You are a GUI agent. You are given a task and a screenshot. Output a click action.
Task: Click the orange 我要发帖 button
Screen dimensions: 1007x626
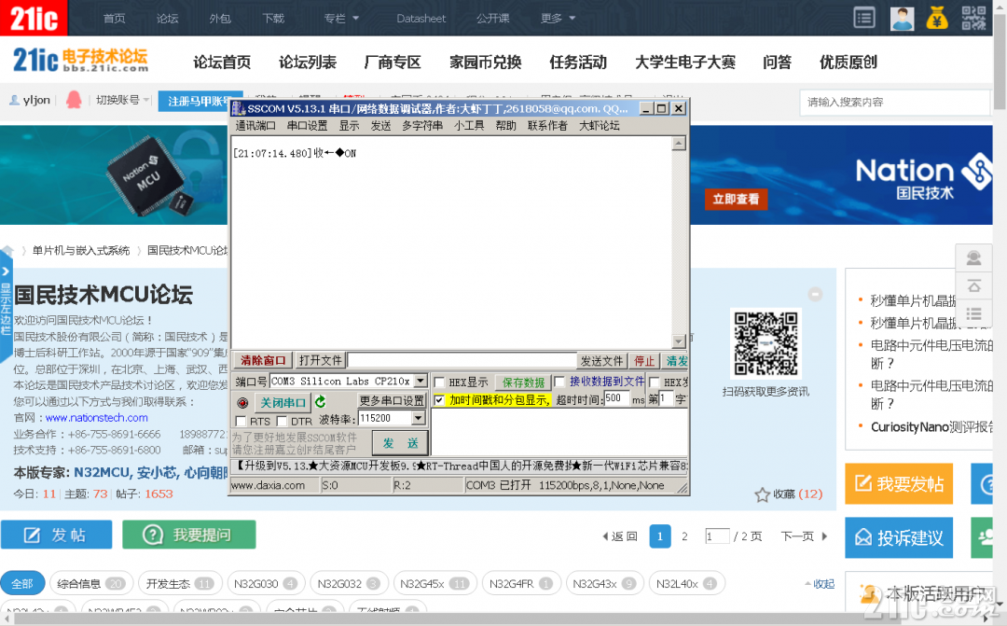pos(899,484)
